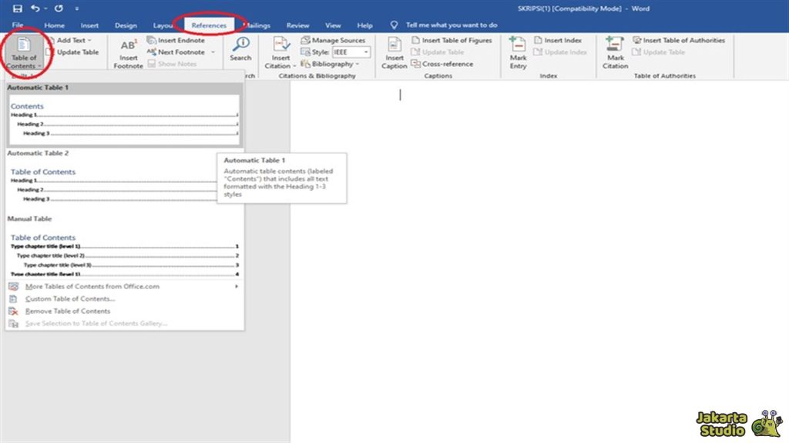Open the citation Style dropdown
The width and height of the screenshot is (789, 443).
point(351,52)
